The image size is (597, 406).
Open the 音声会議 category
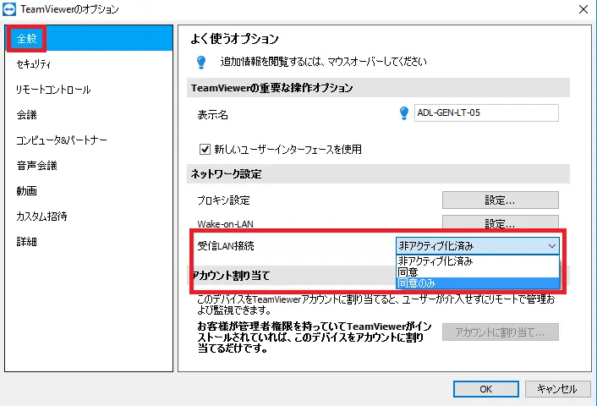[x=89, y=165]
